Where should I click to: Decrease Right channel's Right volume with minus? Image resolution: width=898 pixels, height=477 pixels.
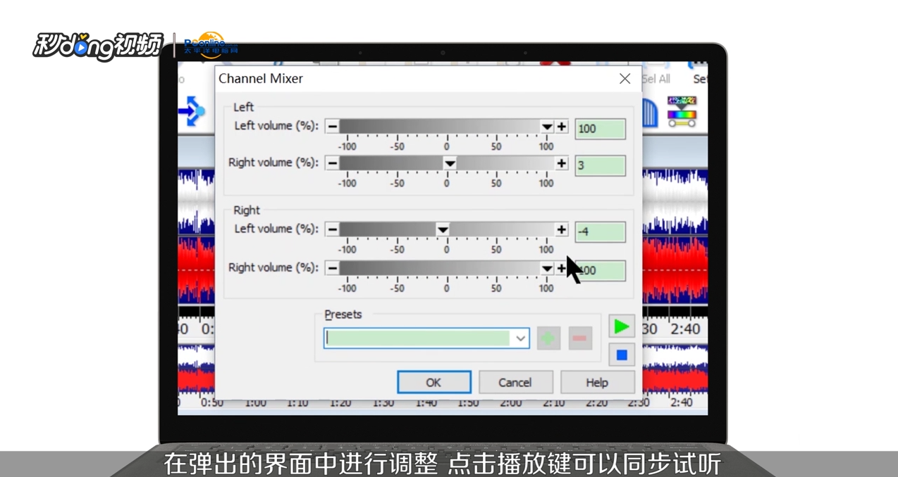332,268
